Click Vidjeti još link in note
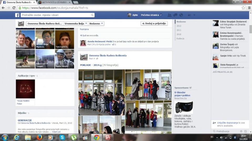 point(56,132)
